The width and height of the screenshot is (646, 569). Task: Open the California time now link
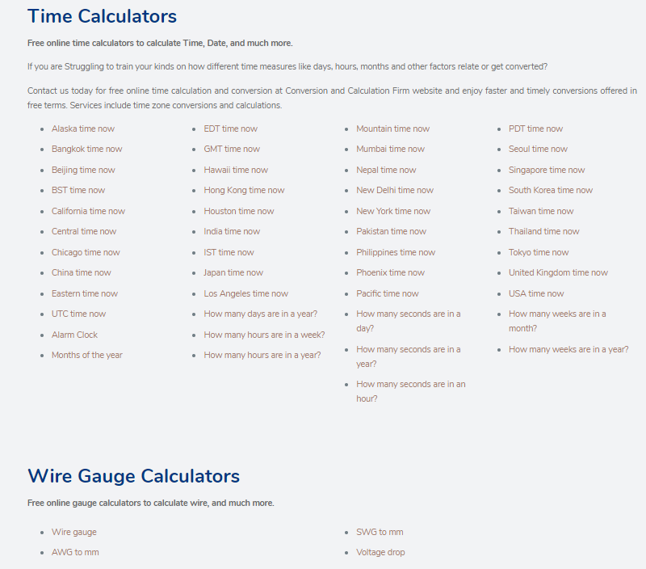click(88, 210)
